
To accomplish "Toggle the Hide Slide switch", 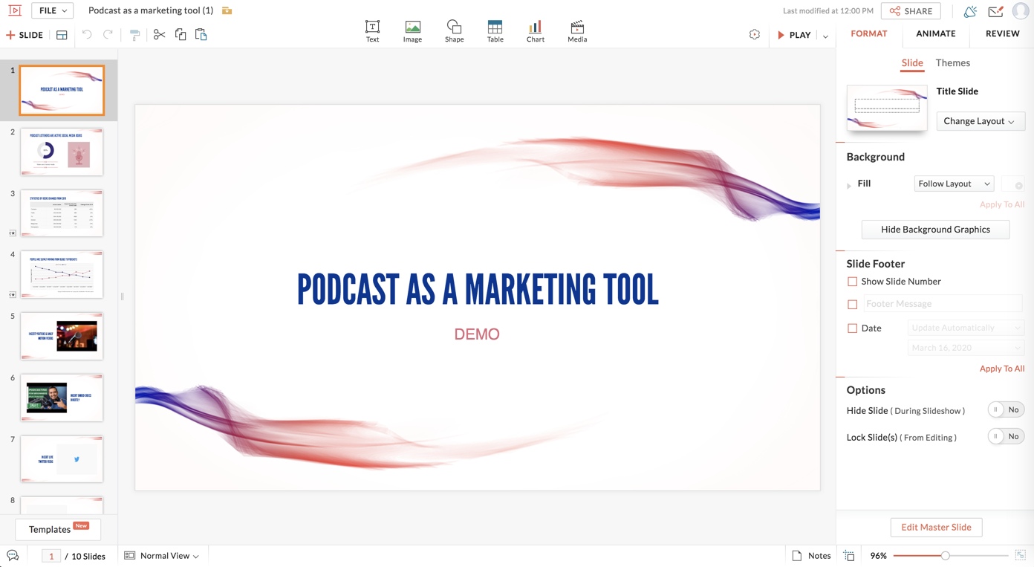I will click(1006, 410).
